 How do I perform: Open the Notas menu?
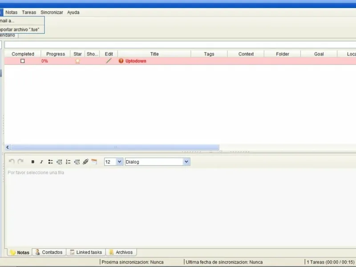pos(12,12)
